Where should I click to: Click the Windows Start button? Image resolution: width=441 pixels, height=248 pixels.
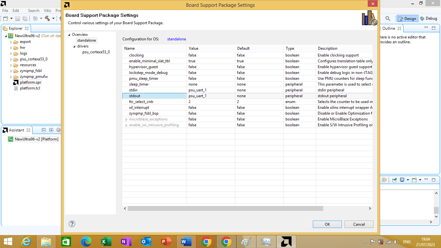click(x=8, y=242)
